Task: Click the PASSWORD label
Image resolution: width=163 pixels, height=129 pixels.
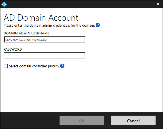Action: (13, 49)
